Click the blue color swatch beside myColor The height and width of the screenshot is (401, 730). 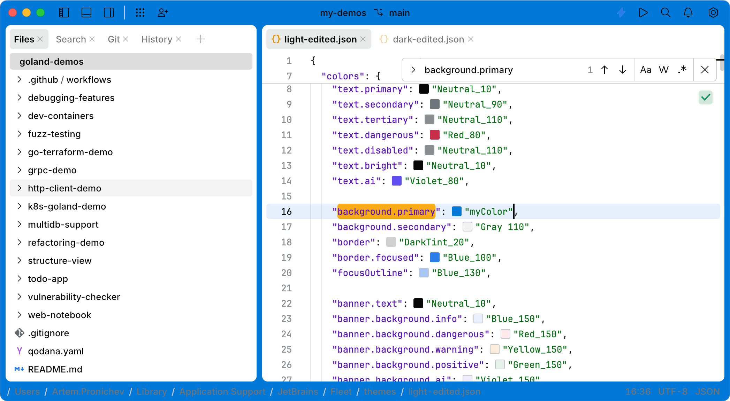pos(456,211)
